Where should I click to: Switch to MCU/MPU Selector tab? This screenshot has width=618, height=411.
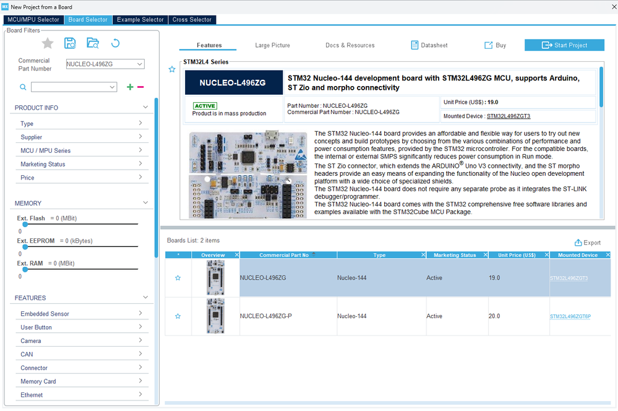pyautogui.click(x=33, y=20)
